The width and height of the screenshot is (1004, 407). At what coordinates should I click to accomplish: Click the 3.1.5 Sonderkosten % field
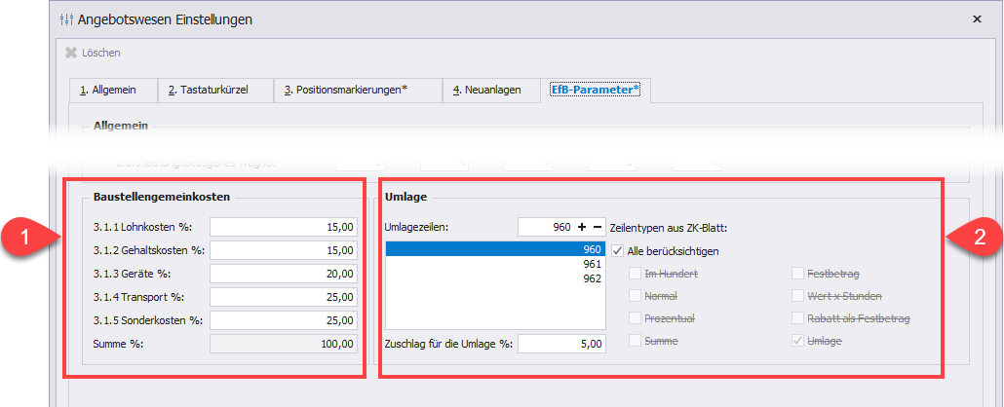point(285,320)
